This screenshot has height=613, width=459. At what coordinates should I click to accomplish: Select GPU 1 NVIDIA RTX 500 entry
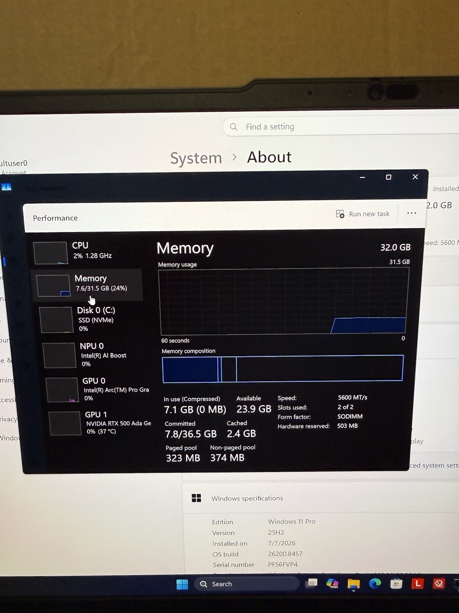point(101,423)
